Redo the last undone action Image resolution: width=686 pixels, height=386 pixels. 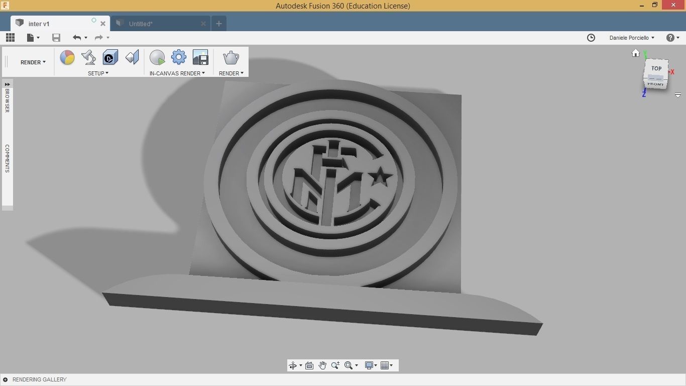tap(99, 38)
